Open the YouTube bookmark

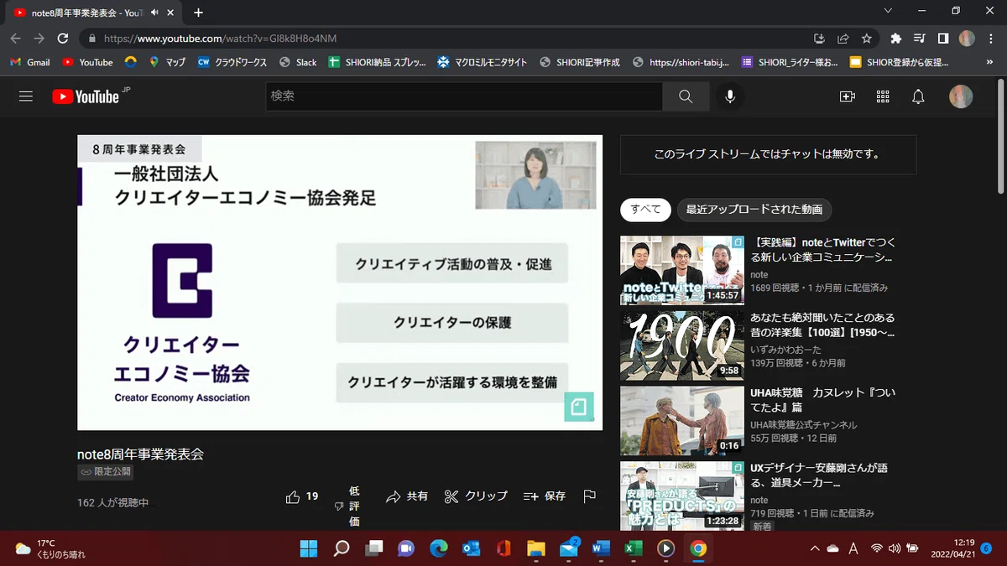coord(87,62)
